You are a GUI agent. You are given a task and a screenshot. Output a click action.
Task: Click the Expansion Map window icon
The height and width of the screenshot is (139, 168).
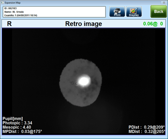pyautogui.click(x=2, y=3)
